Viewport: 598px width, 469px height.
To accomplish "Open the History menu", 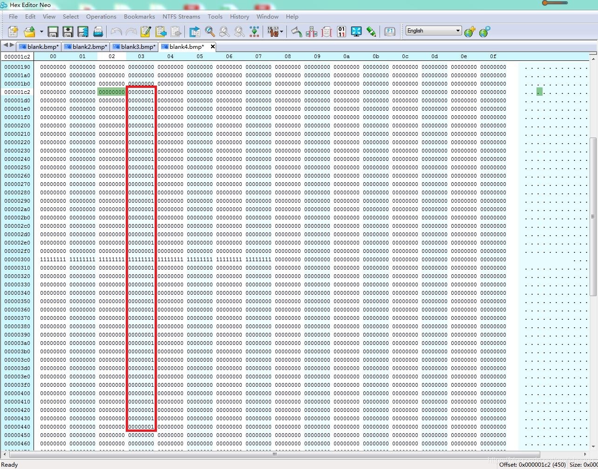I will [x=239, y=16].
